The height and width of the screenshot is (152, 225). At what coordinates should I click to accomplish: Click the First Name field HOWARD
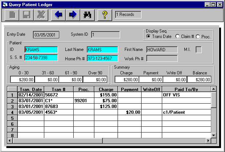tap(162, 50)
